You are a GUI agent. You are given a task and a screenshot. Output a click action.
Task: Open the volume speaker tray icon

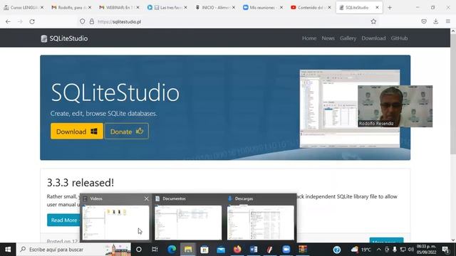click(x=410, y=250)
